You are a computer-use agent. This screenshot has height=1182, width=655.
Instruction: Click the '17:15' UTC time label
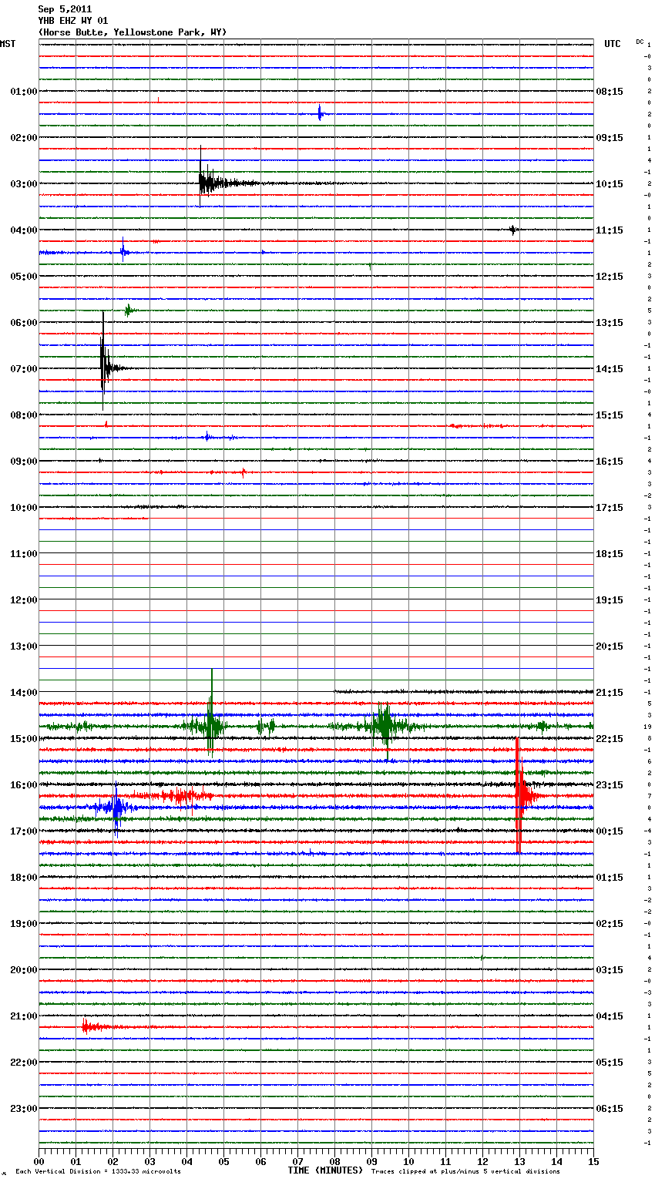point(610,508)
